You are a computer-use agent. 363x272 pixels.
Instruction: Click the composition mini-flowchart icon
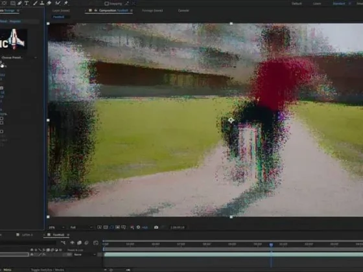(64, 243)
